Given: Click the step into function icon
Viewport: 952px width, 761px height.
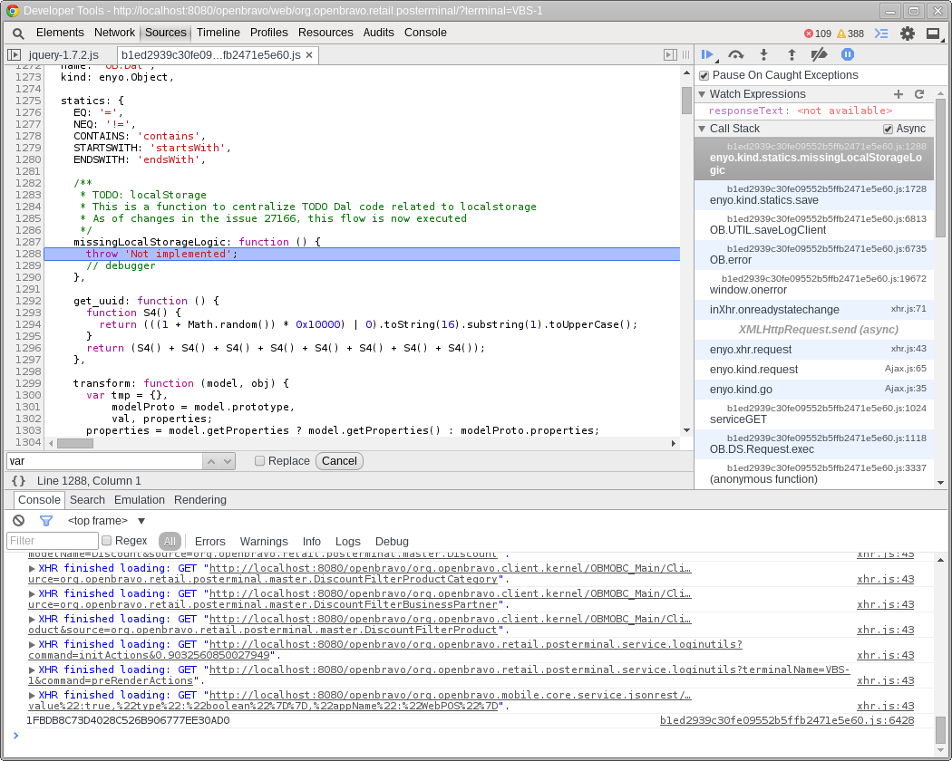Looking at the screenshot, I should [763, 55].
